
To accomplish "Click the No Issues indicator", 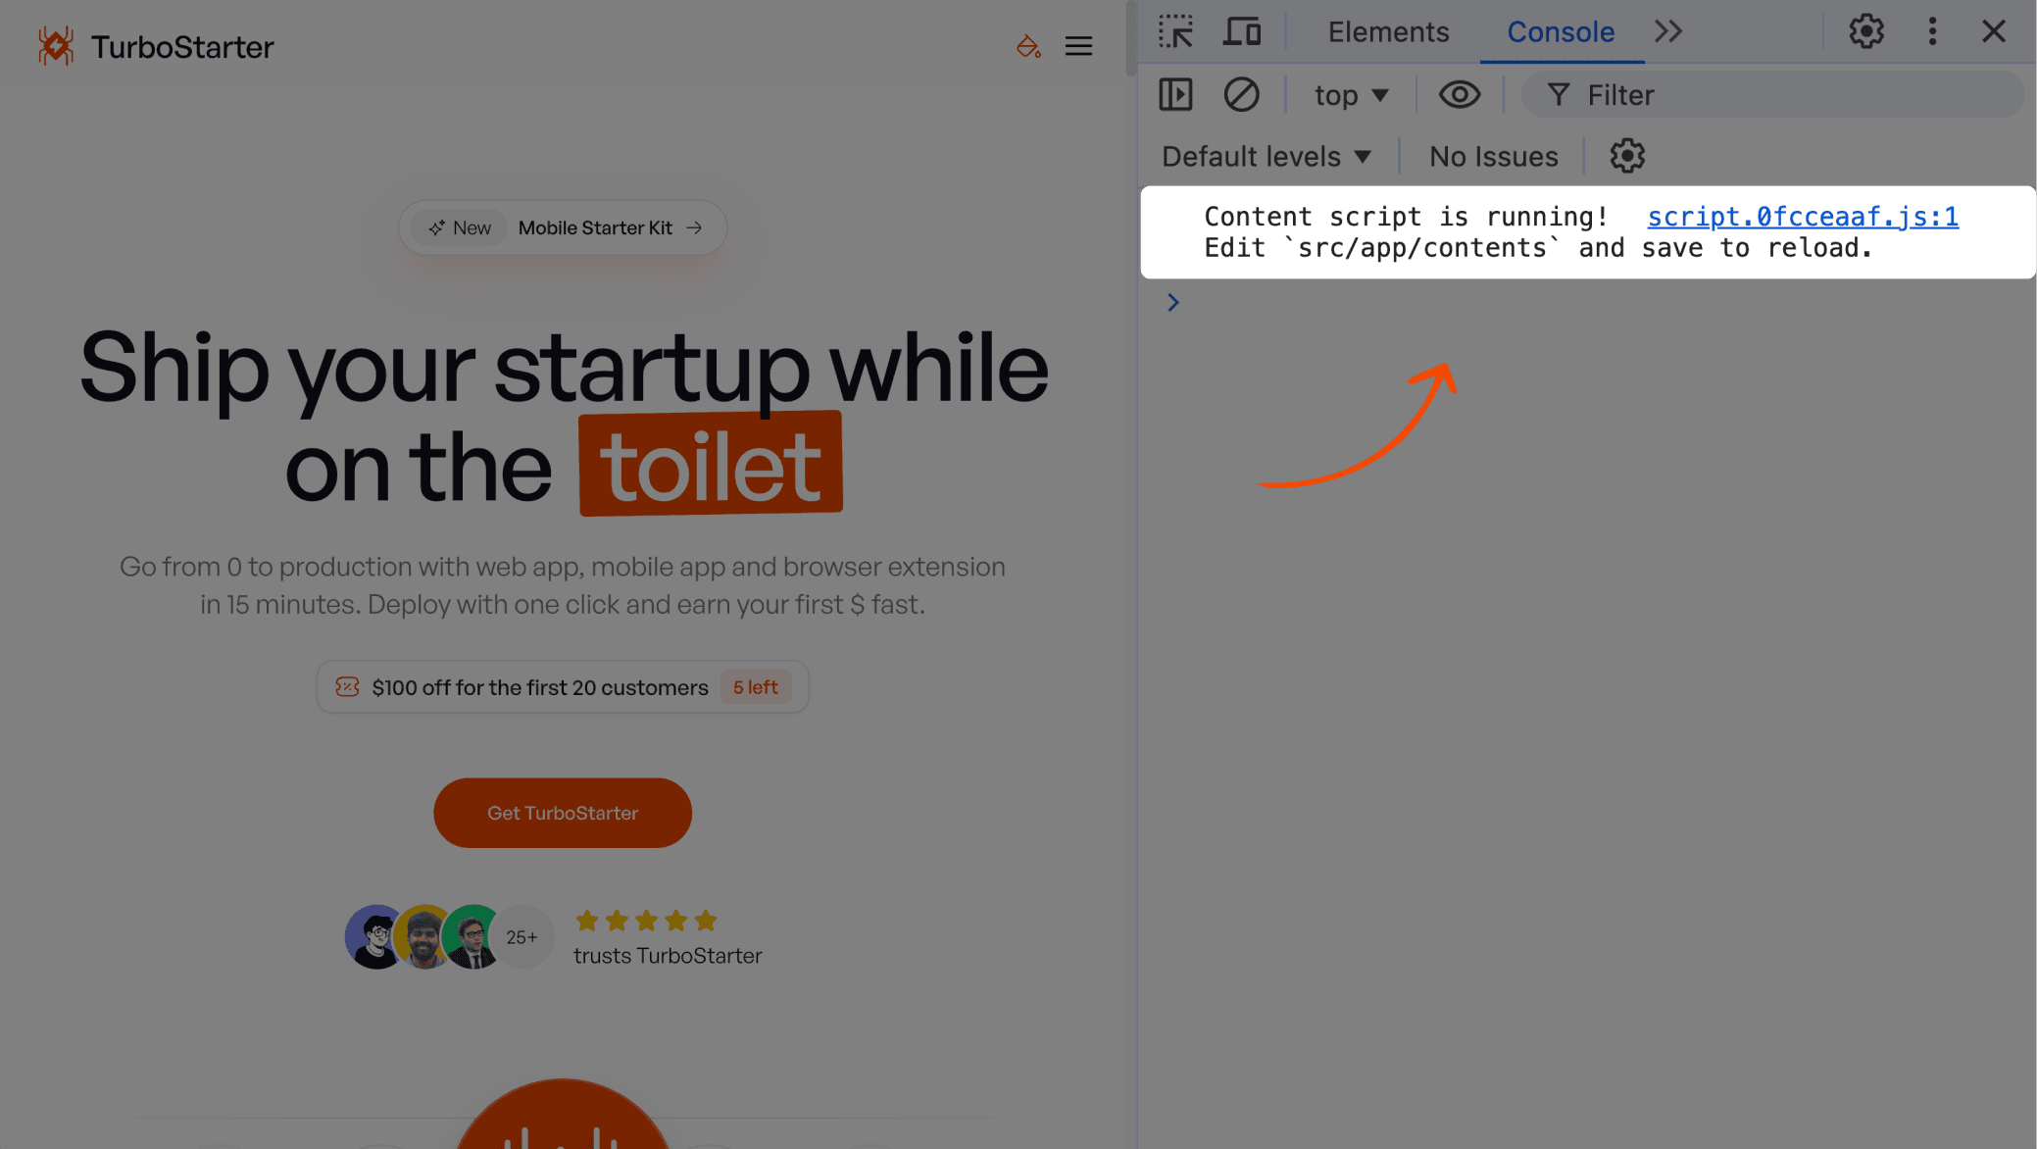I will point(1493,156).
